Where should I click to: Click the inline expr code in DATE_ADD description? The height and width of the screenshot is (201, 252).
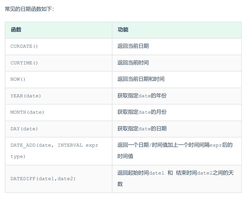pyautogui.click(x=216, y=145)
